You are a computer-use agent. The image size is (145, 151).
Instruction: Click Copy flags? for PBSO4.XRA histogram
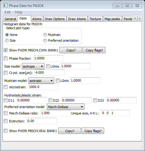(93, 131)
